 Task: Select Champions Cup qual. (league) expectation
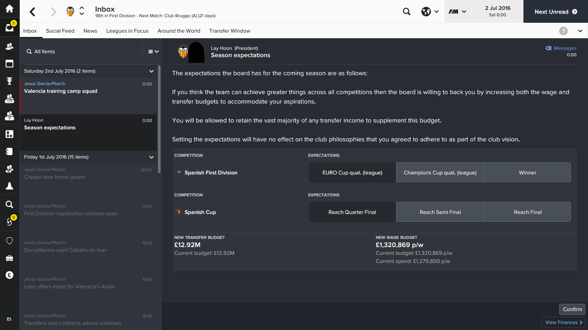[440, 173]
